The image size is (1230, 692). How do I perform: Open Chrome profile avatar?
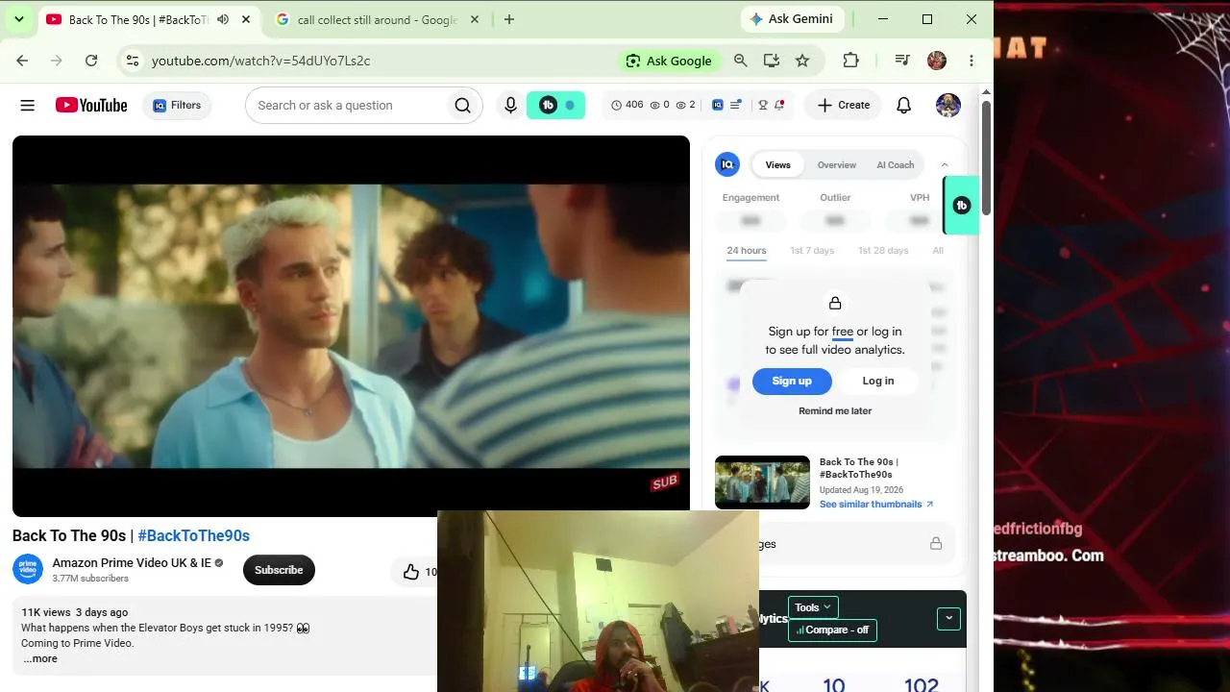[937, 61]
